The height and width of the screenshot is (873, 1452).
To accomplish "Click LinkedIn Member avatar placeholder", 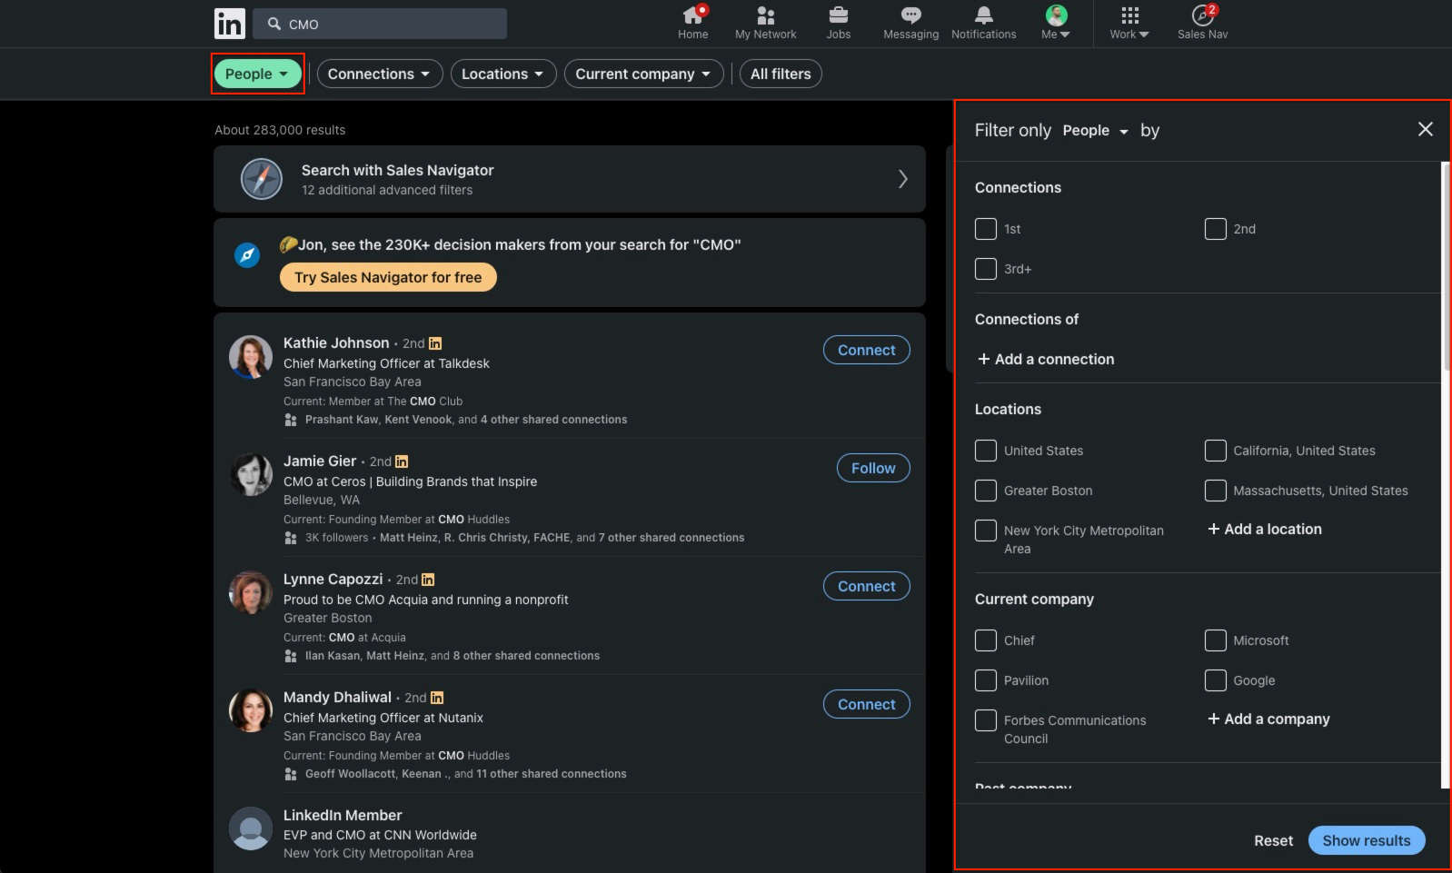I will tap(251, 828).
